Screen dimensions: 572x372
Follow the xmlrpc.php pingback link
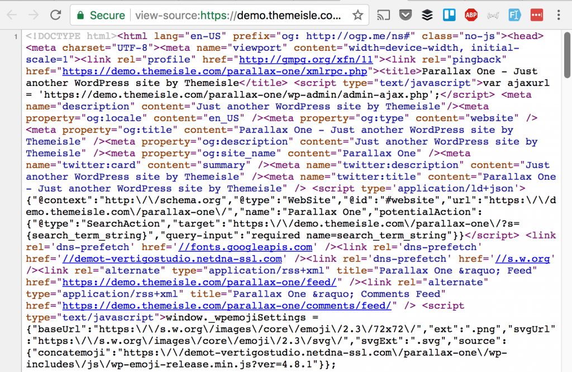[x=214, y=71]
